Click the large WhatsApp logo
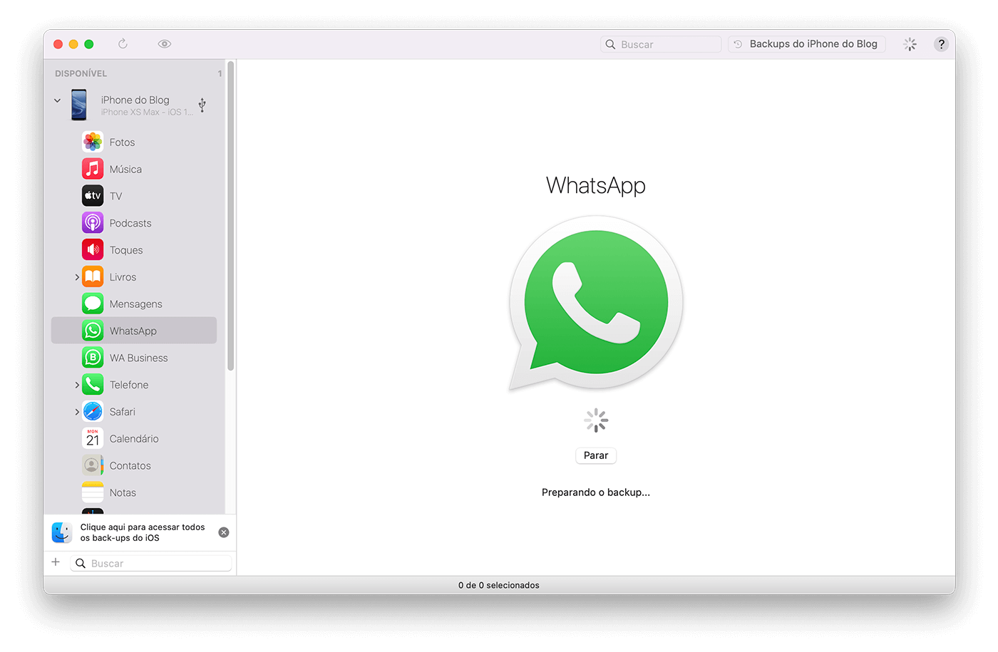Viewport: 998px width, 652px height. pyautogui.click(x=596, y=303)
